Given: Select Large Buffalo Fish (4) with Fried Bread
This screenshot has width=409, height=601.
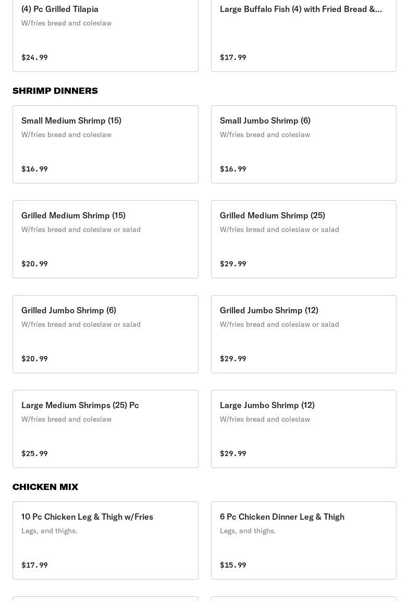Looking at the screenshot, I should click(x=304, y=35).
